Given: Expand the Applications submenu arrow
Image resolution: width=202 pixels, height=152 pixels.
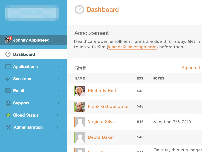Looking at the screenshot, I should point(58,67).
